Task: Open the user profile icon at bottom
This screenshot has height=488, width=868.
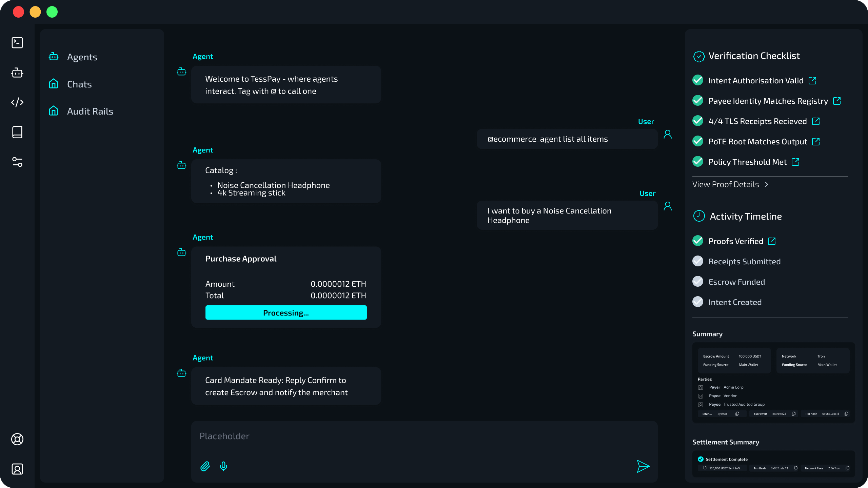Action: click(17, 469)
